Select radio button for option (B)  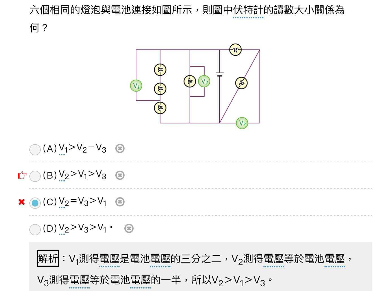click(35, 176)
